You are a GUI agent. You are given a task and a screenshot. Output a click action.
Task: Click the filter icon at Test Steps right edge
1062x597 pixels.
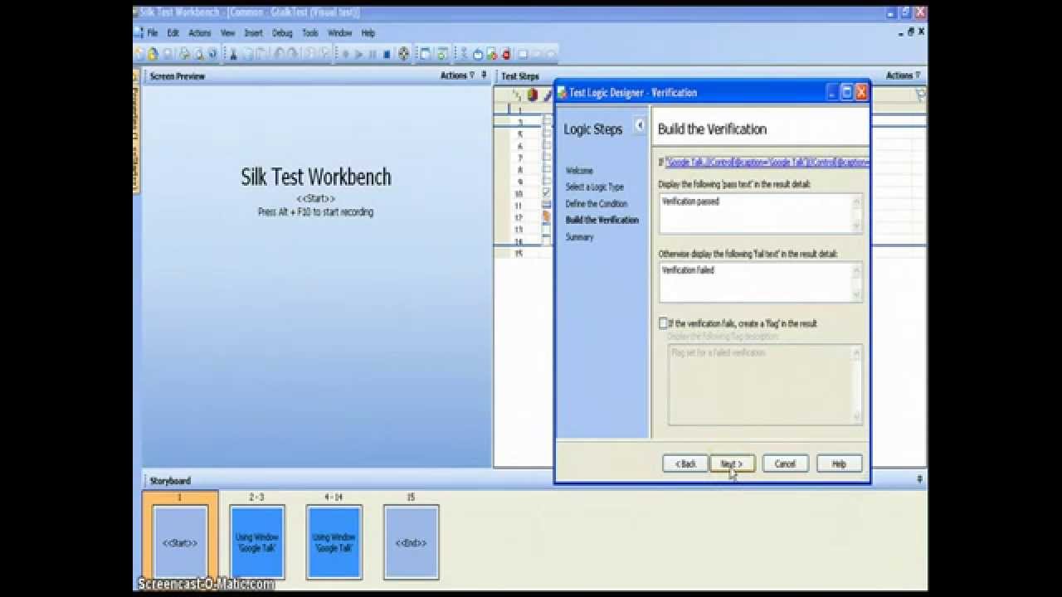click(920, 95)
